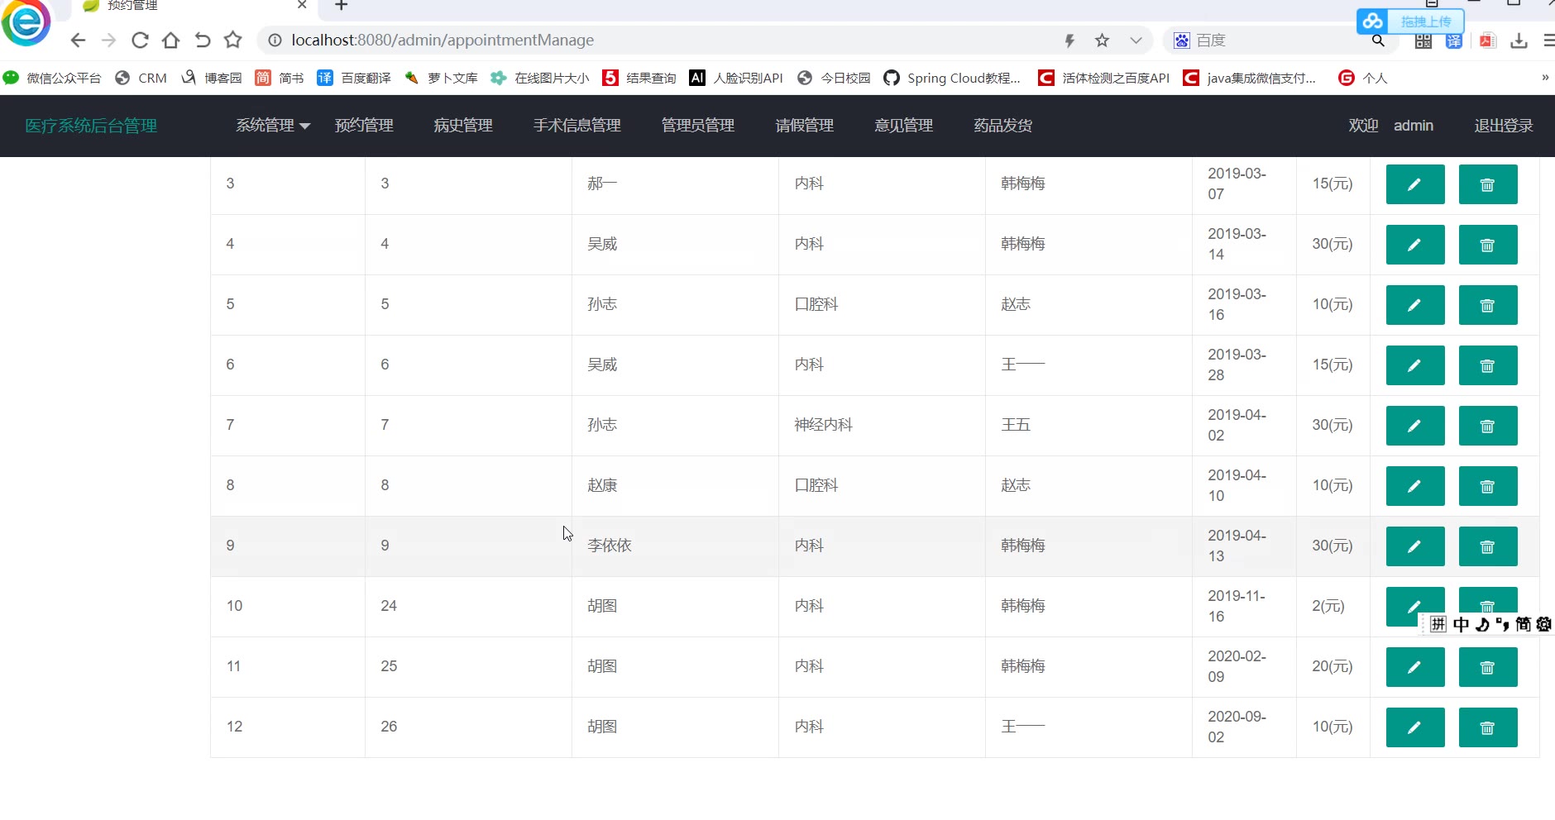The width and height of the screenshot is (1555, 820).
Task: Expand address bar dropdown chevron
Action: (x=1136, y=40)
